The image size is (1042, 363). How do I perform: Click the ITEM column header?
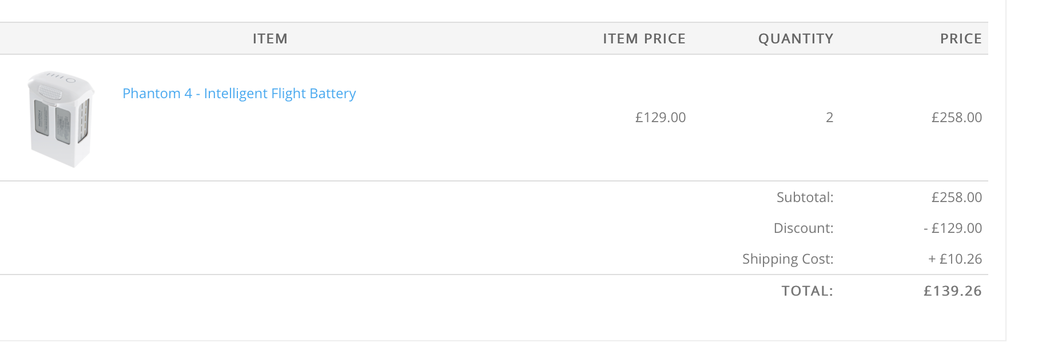270,39
